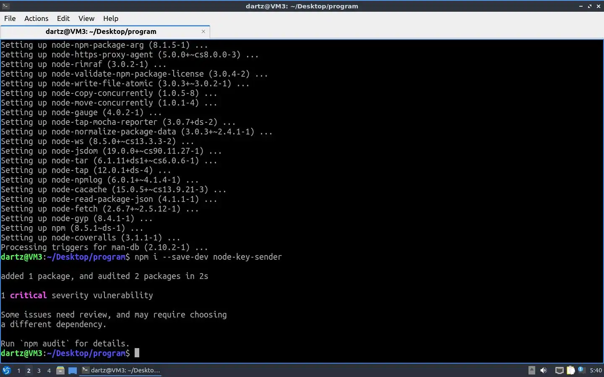Image resolution: width=604 pixels, height=377 pixels.
Task: Switch to workspace 4
Action: [49, 370]
